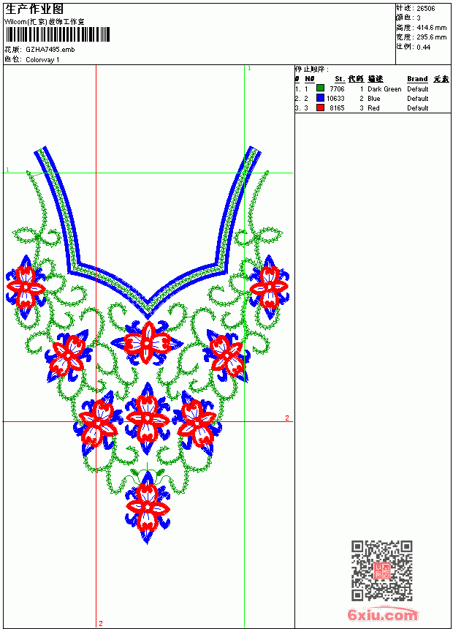Viewport: 453px width, 629px height.
Task: Click the GZHA7495.emb file name
Action: (50, 49)
